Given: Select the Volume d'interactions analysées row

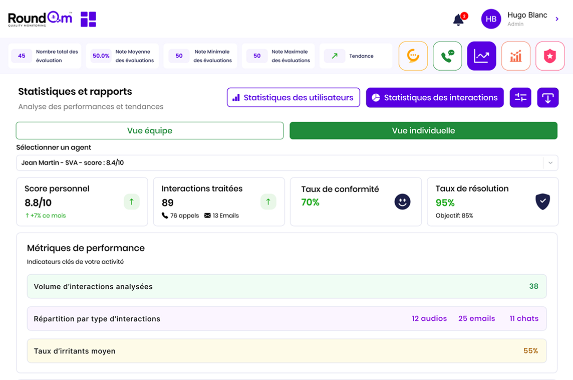Looking at the screenshot, I should 286,287.
